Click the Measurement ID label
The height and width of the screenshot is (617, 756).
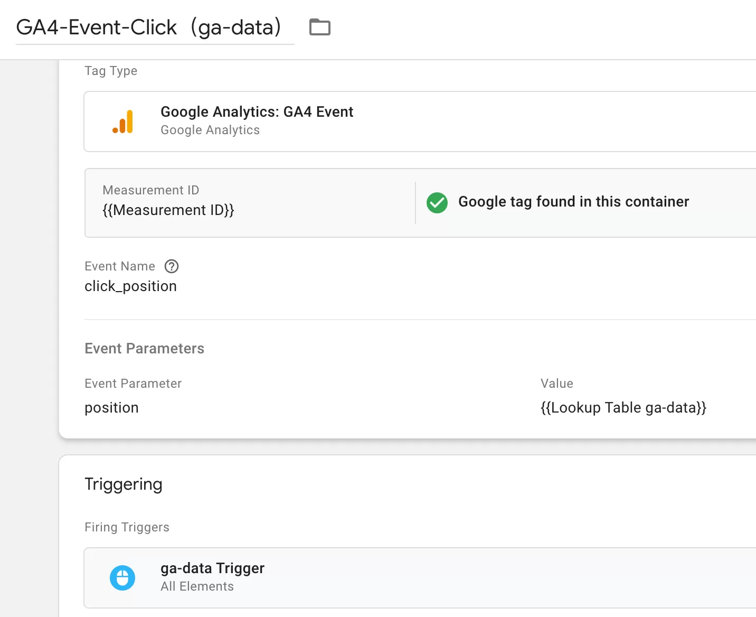click(x=150, y=190)
